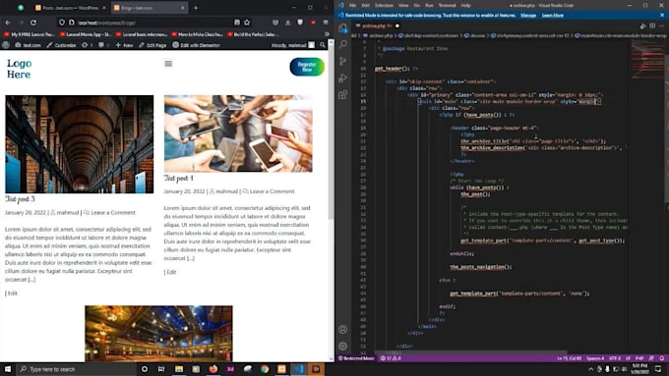Open Help menu in VS Code

point(466,5)
